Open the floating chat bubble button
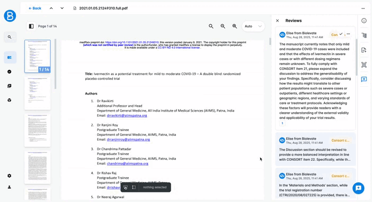This screenshot has width=372, height=202. [358, 188]
